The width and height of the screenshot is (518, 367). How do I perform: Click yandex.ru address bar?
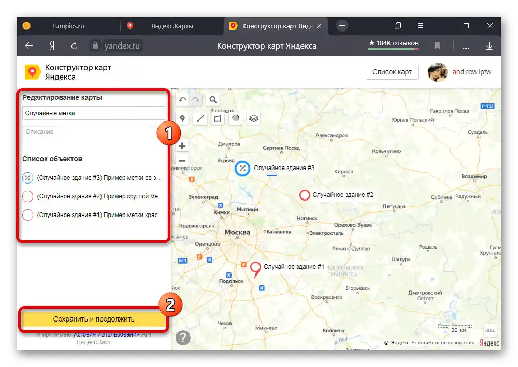(122, 46)
